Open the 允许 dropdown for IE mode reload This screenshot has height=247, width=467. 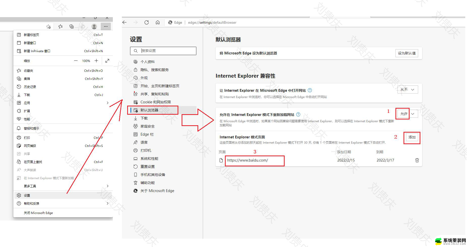[x=408, y=114]
